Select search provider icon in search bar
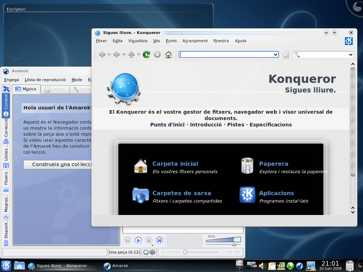Screen dimensions: 363x272 pos(297,55)
